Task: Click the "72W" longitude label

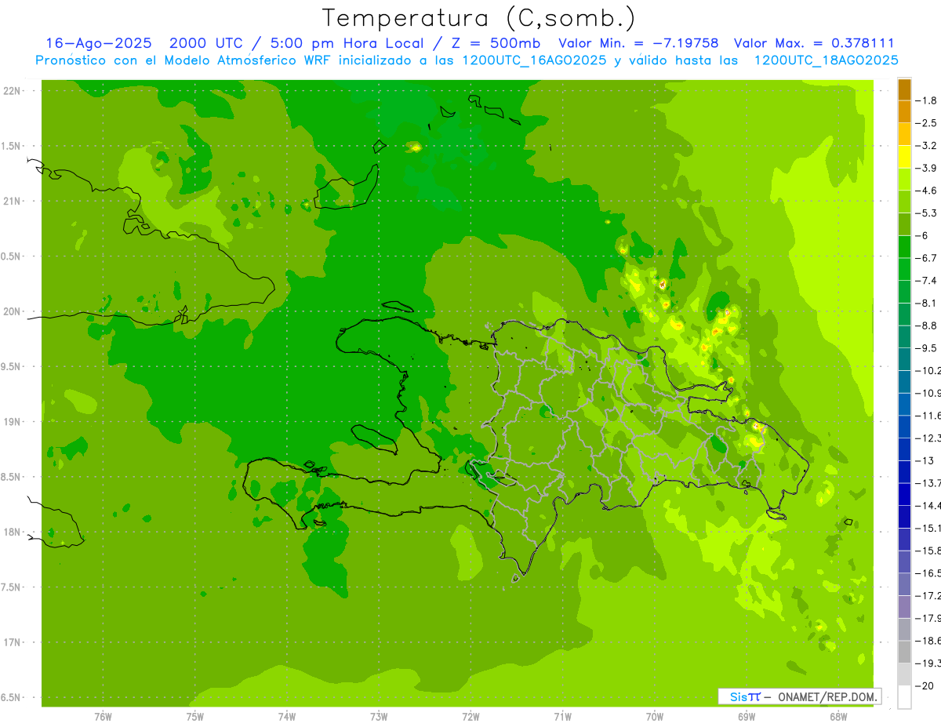Action: (470, 717)
